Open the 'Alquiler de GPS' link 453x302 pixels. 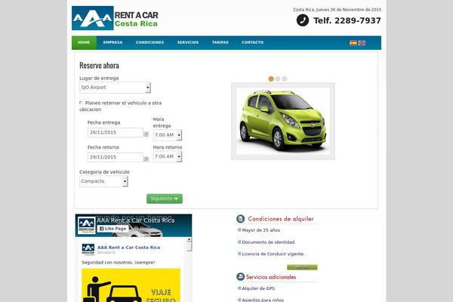(x=258, y=288)
